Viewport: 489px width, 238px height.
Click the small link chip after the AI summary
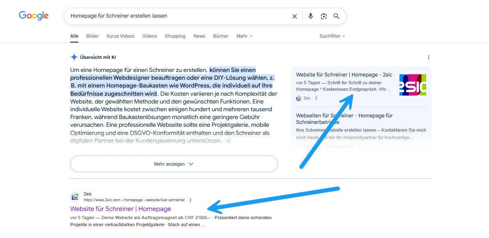click(x=228, y=141)
